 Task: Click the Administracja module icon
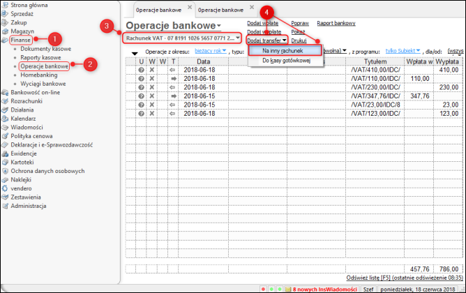coord(5,206)
